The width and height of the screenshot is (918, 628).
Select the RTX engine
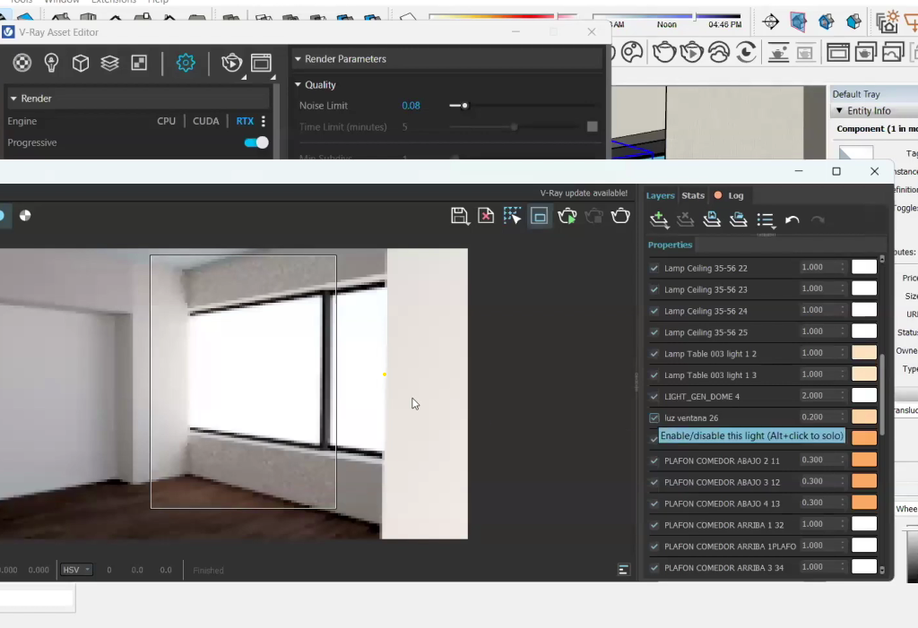click(245, 121)
